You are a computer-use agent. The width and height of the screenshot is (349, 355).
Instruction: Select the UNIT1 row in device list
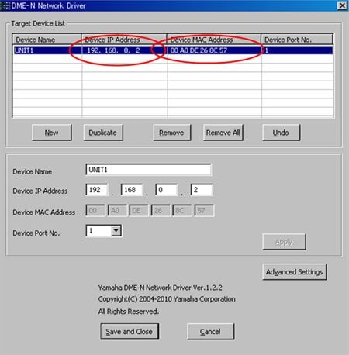click(173, 50)
